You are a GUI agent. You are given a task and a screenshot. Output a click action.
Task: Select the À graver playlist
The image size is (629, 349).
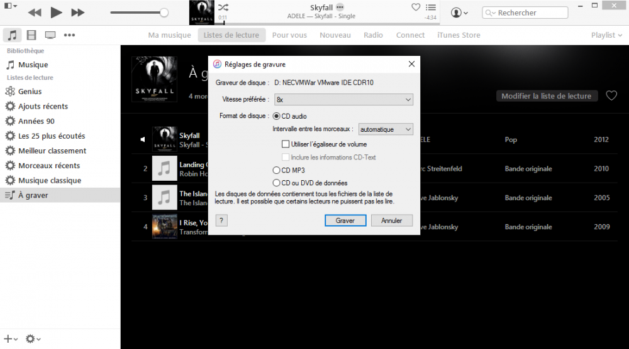point(60,195)
